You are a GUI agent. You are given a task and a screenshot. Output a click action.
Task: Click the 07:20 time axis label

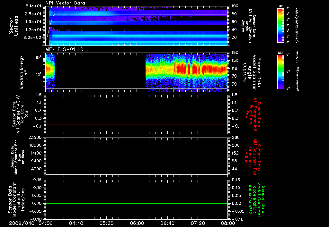point(198,223)
